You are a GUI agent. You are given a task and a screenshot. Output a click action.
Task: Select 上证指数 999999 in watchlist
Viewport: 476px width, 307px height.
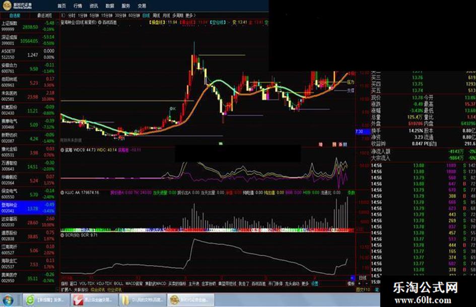[x=28, y=26]
